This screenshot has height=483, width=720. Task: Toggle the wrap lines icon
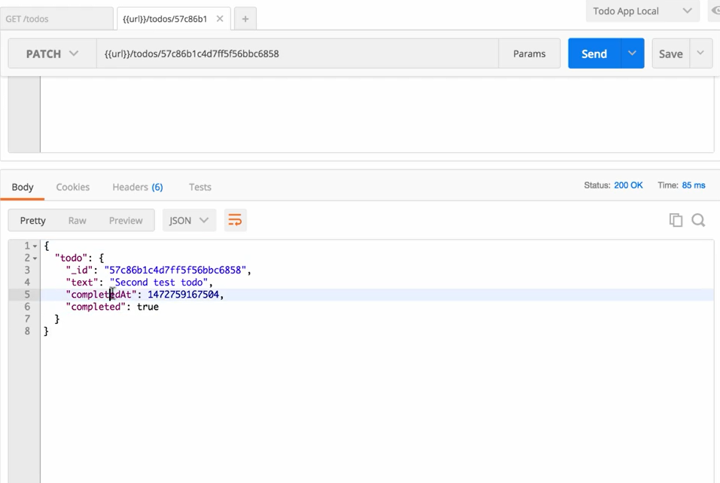tap(235, 220)
